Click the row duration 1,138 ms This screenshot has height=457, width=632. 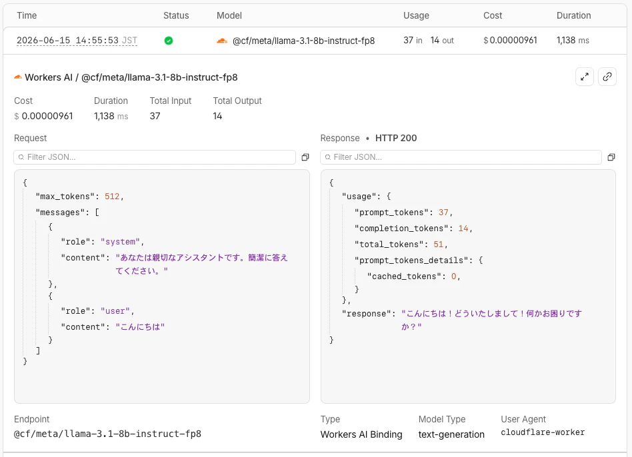tap(573, 40)
